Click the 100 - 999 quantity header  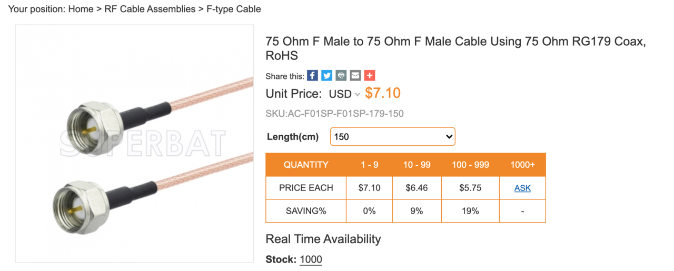[x=470, y=165]
